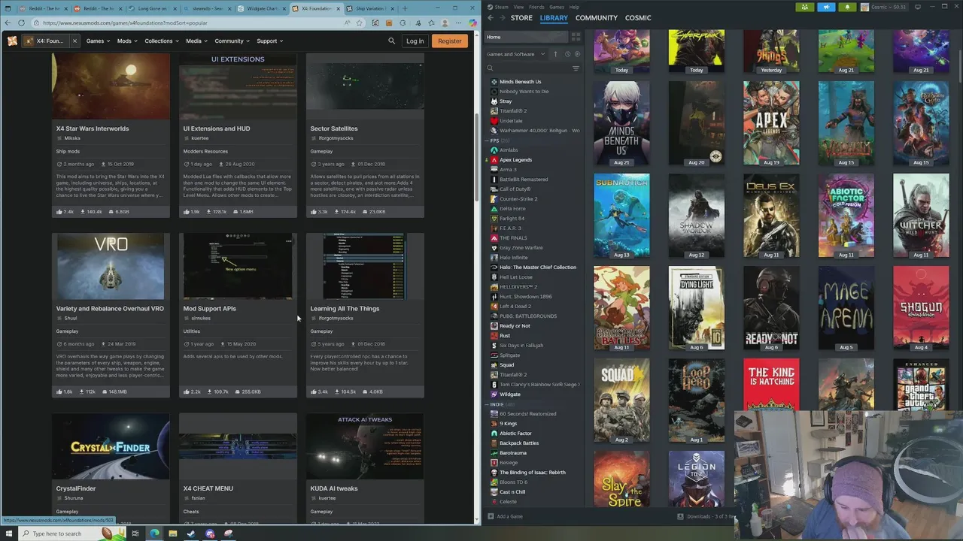Open Games and Software filter dropdown

click(x=515, y=54)
